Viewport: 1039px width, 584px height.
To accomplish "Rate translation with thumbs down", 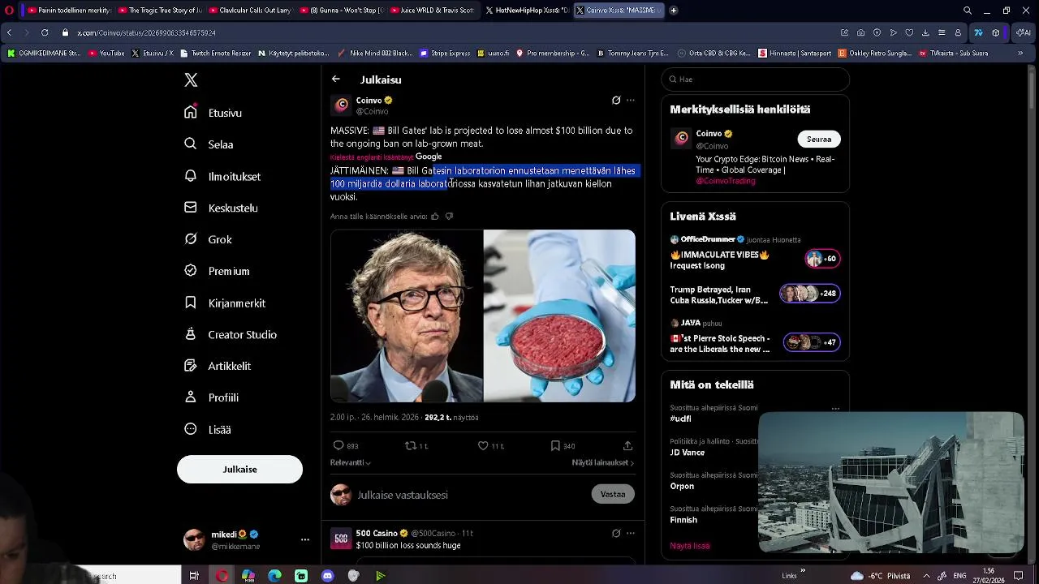I will coord(449,217).
